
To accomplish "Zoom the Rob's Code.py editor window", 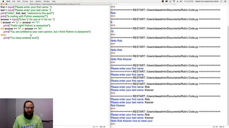I will pos(6,4).
